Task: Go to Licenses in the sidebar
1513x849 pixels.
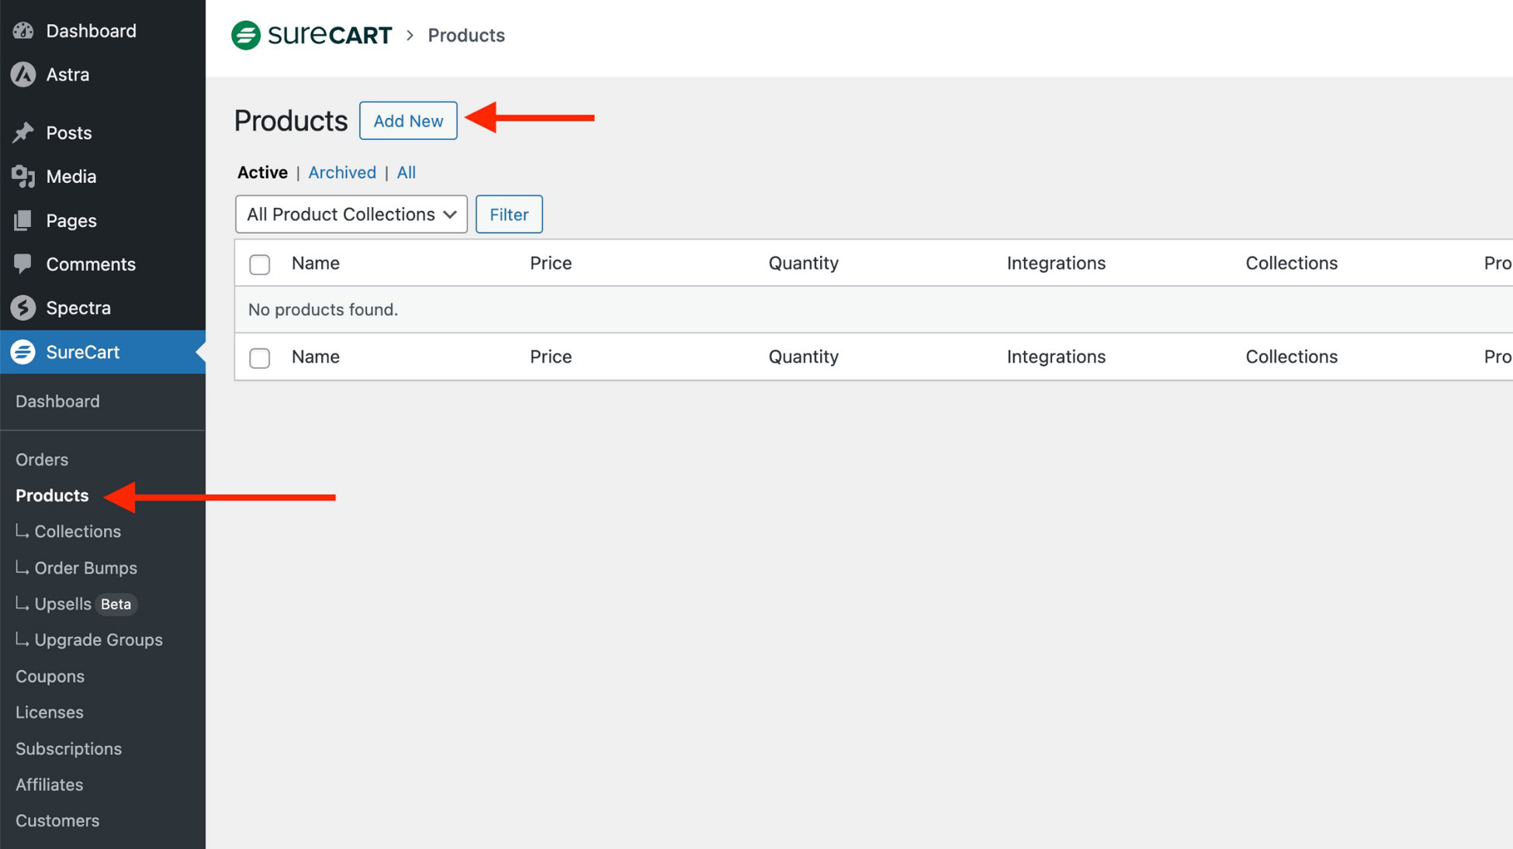Action: point(50,712)
